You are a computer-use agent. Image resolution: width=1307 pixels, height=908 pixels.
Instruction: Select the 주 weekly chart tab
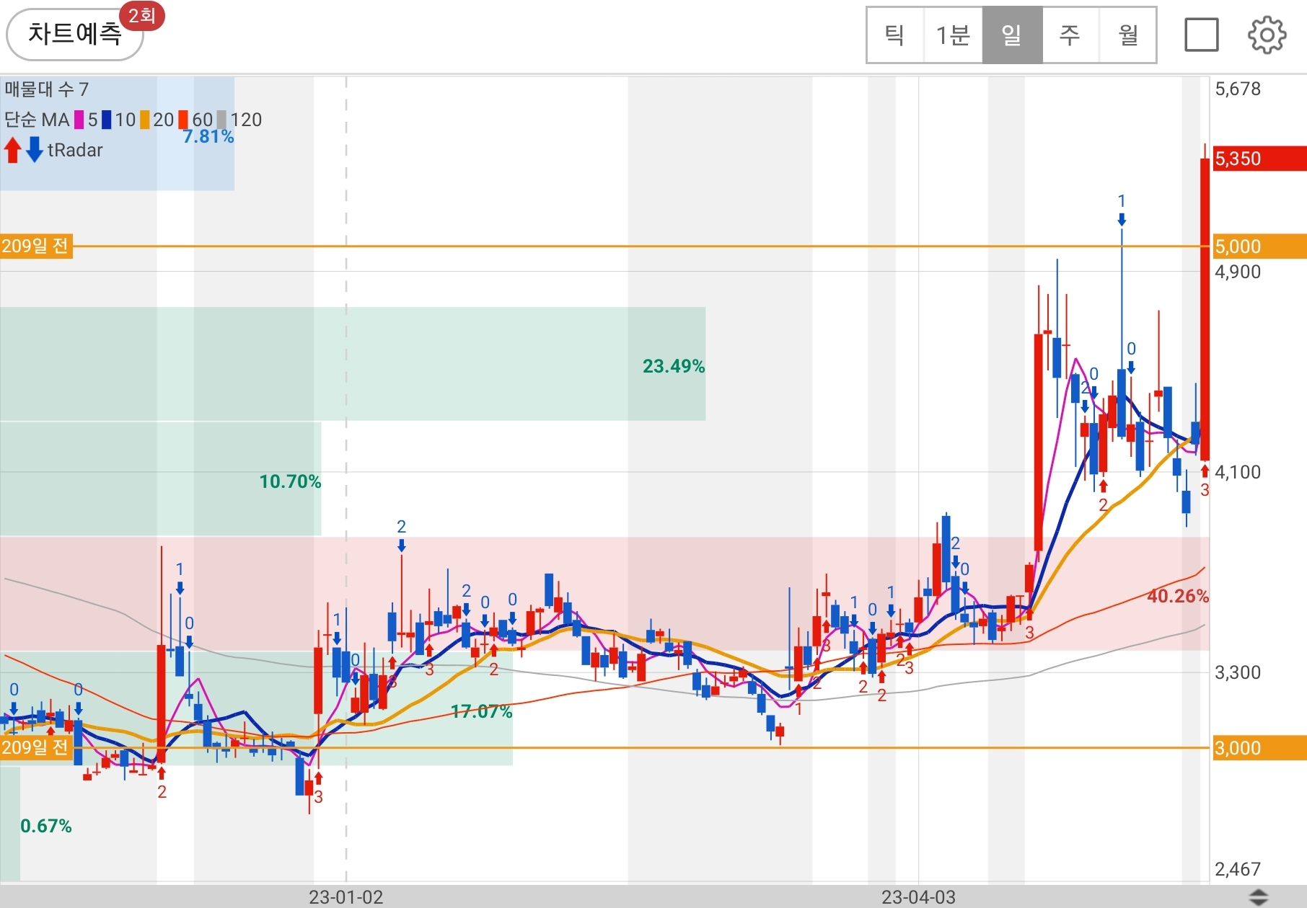[1070, 35]
